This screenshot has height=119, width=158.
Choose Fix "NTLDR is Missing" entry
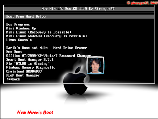click(28, 63)
